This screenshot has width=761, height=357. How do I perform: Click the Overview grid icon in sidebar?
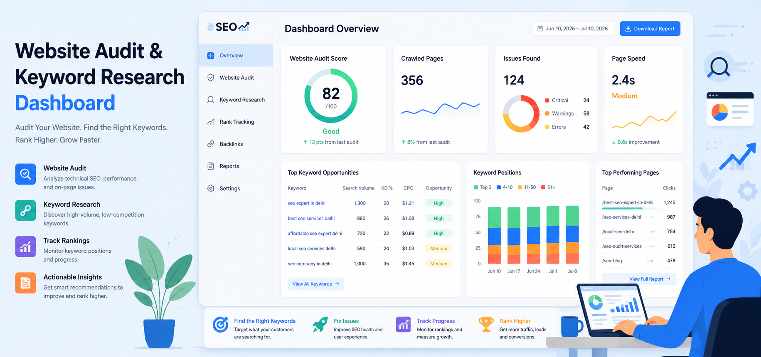pos(211,55)
